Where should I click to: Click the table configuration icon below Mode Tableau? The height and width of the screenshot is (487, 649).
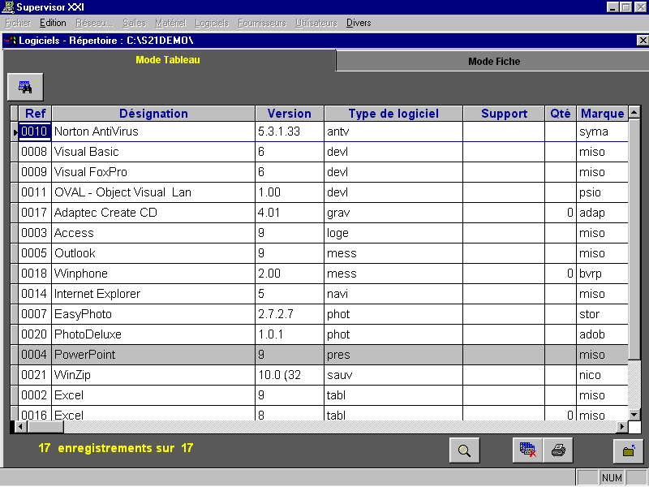tap(25, 87)
